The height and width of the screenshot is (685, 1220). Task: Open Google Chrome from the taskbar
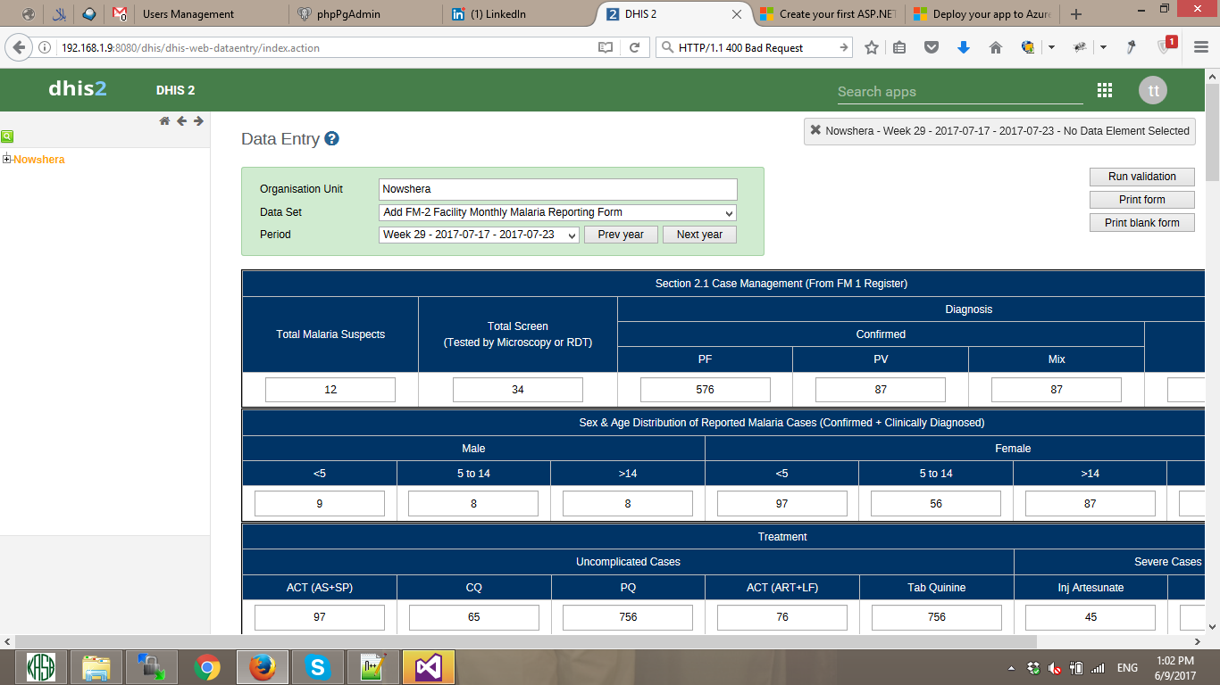tap(207, 667)
